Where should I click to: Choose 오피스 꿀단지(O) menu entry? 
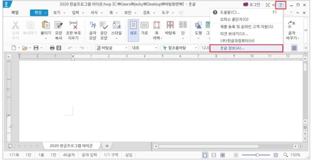coord(246,19)
